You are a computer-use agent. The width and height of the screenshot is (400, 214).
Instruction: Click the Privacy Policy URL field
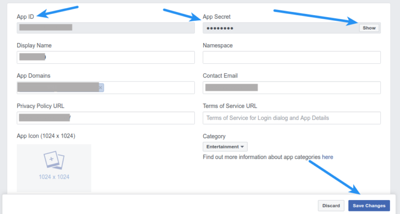[106, 118]
